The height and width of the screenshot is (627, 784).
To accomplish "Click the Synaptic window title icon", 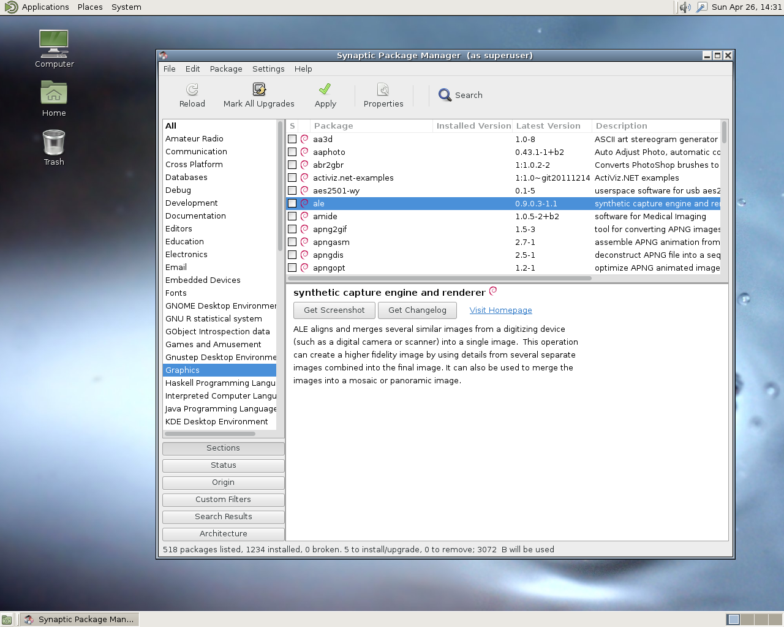I will [x=164, y=55].
